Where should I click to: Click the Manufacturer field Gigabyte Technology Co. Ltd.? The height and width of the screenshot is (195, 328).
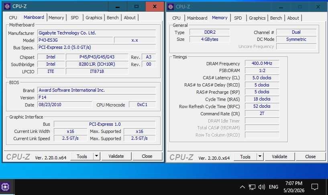96,33
